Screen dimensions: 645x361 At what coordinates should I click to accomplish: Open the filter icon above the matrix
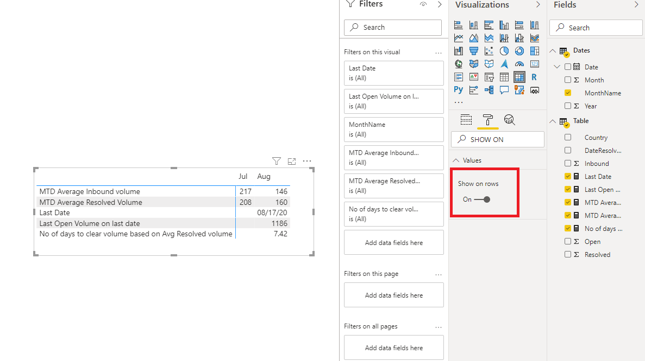[x=277, y=161]
